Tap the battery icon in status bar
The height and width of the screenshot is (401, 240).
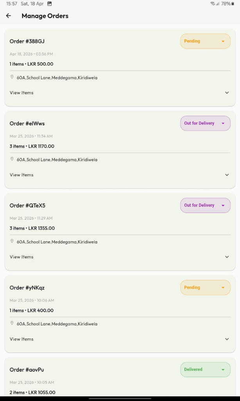tap(233, 4)
